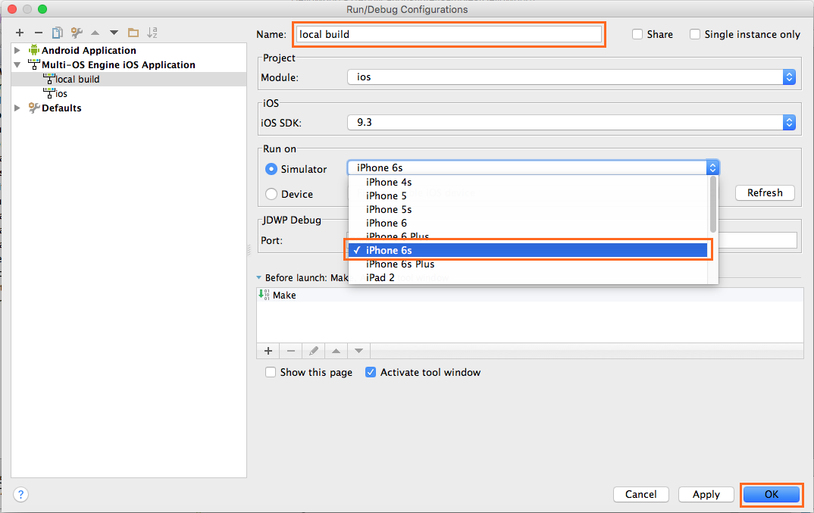Move before launch task down

(x=358, y=351)
